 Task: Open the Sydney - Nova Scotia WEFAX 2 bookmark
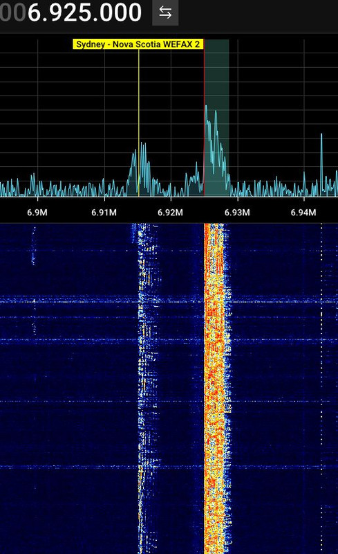pyautogui.click(x=138, y=44)
